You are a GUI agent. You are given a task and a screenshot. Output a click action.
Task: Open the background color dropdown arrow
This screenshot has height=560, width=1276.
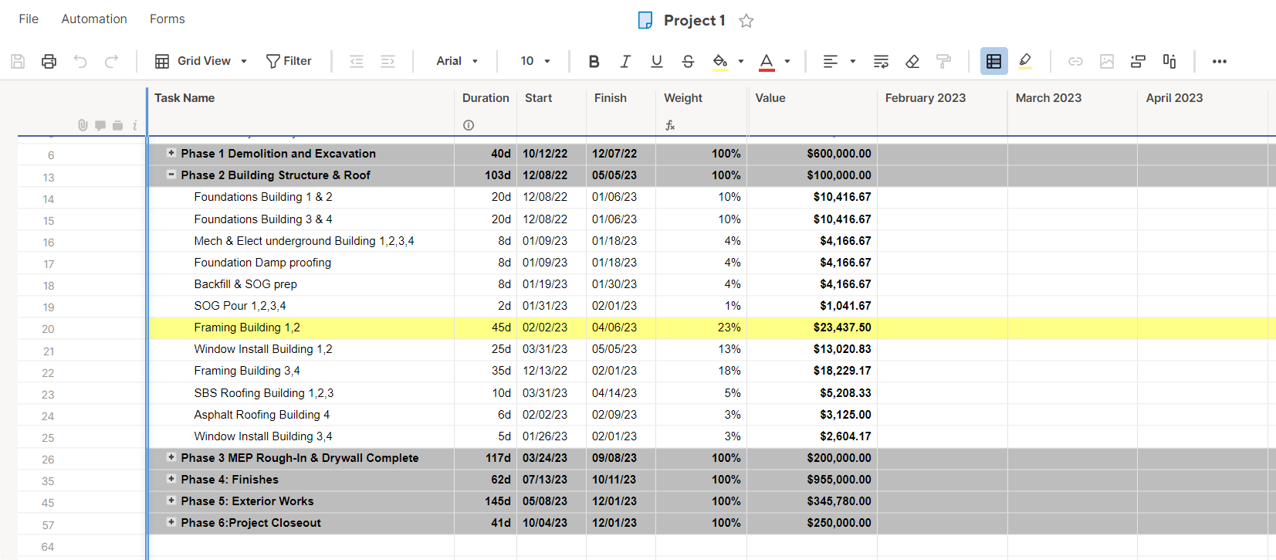coord(741,61)
